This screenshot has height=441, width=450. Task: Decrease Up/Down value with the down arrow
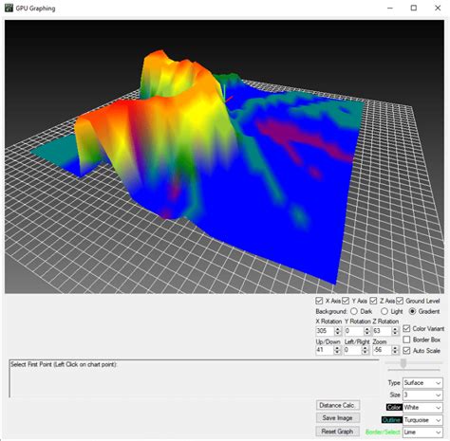pos(337,353)
